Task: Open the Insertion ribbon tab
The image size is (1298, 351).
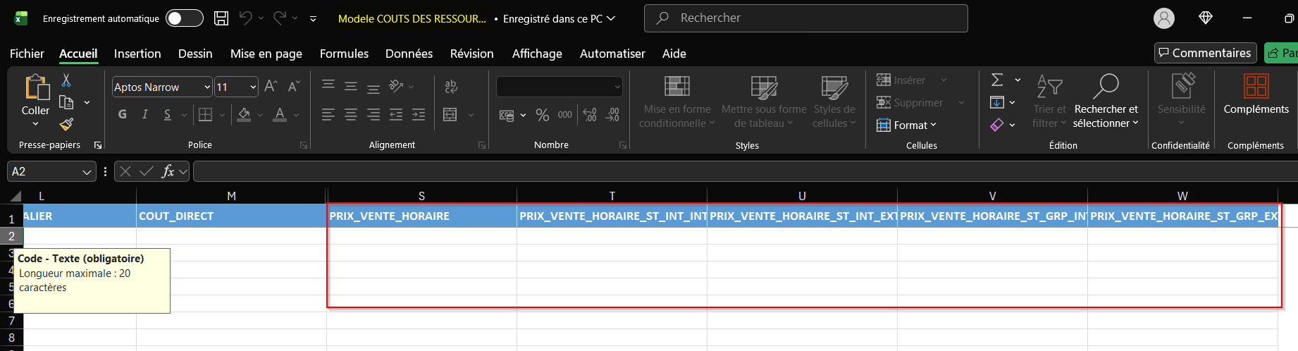Action: pos(137,54)
